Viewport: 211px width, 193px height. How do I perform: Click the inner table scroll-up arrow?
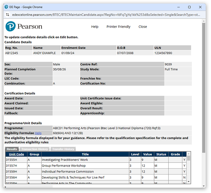189,153
